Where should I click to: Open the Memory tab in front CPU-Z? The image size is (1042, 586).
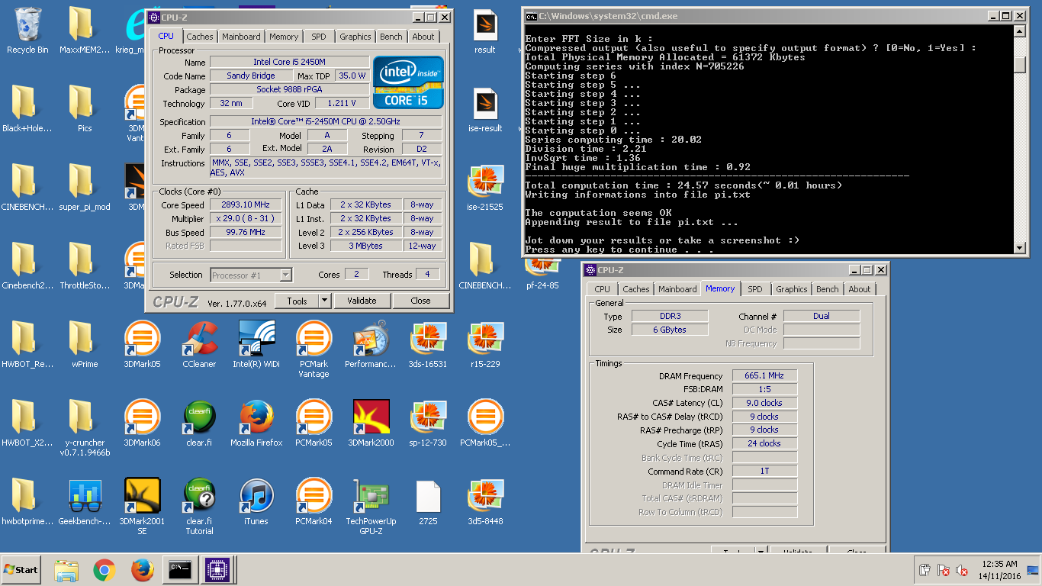pyautogui.click(x=284, y=37)
